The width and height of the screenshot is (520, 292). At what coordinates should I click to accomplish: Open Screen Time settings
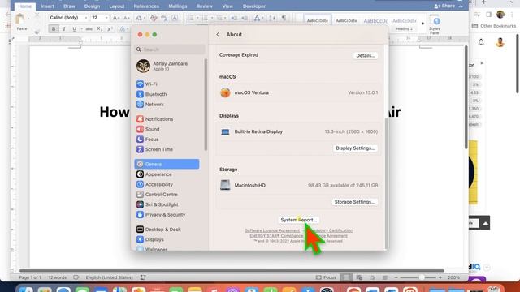[154, 149]
